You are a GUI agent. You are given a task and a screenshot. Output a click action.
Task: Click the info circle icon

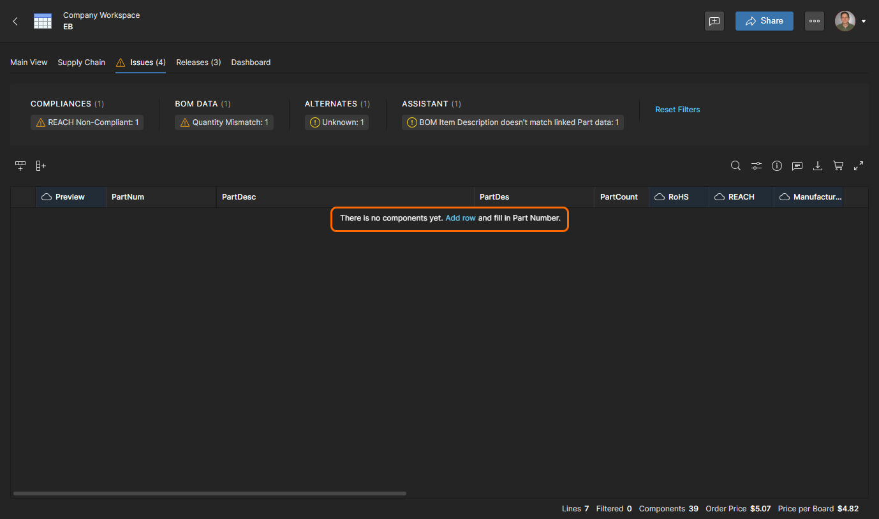[776, 166]
